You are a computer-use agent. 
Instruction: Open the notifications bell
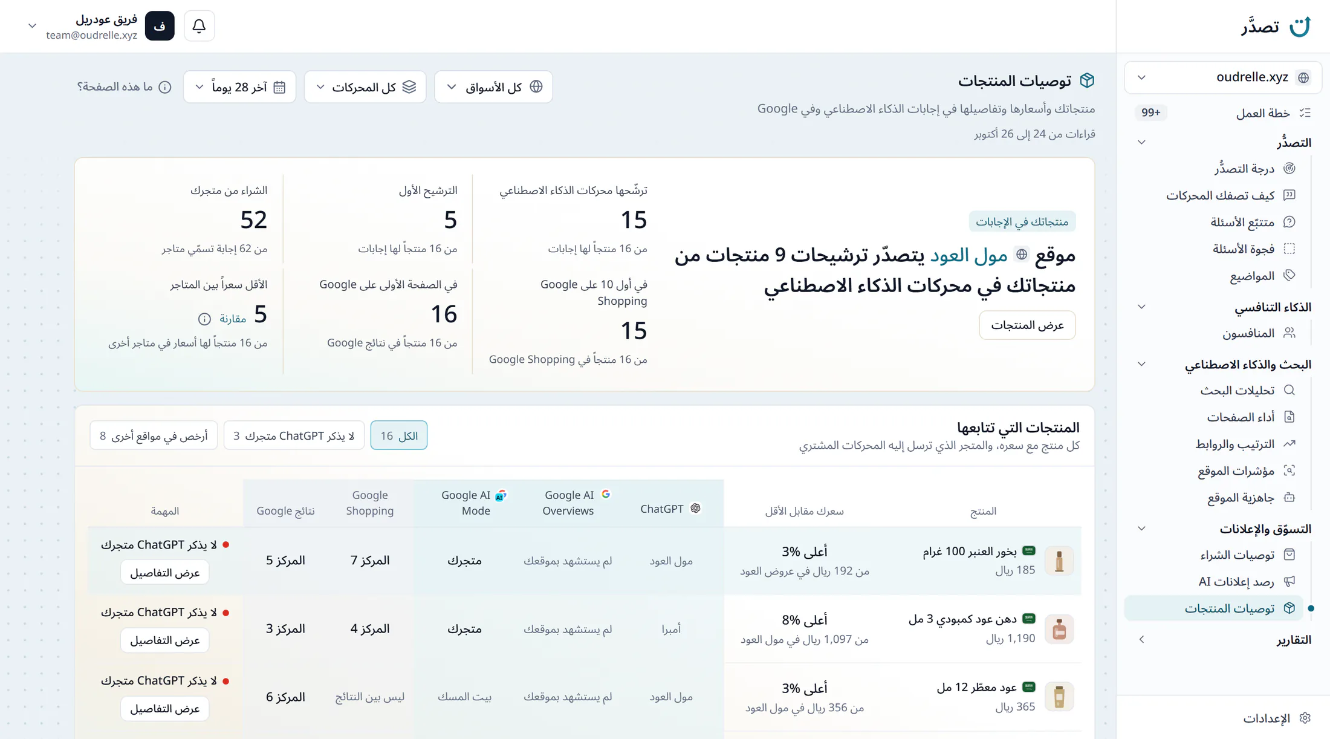point(199,26)
